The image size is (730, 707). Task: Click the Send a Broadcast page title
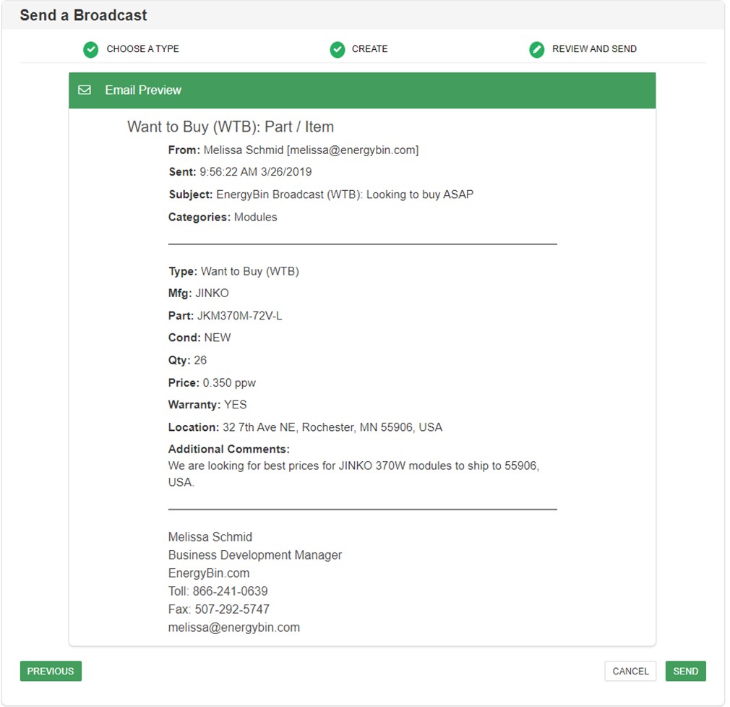point(83,15)
